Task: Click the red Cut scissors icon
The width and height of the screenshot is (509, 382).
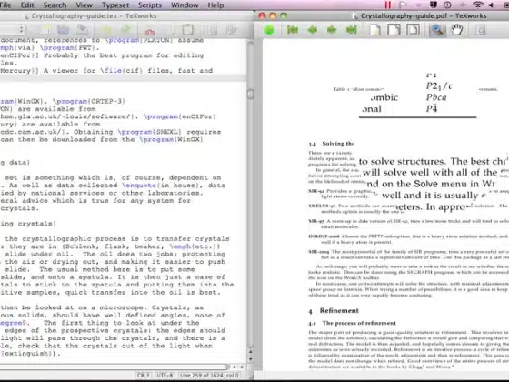Action: (x=150, y=32)
